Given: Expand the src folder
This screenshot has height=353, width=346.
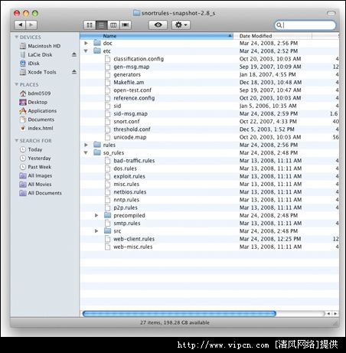Looking at the screenshot, I should point(96,231).
